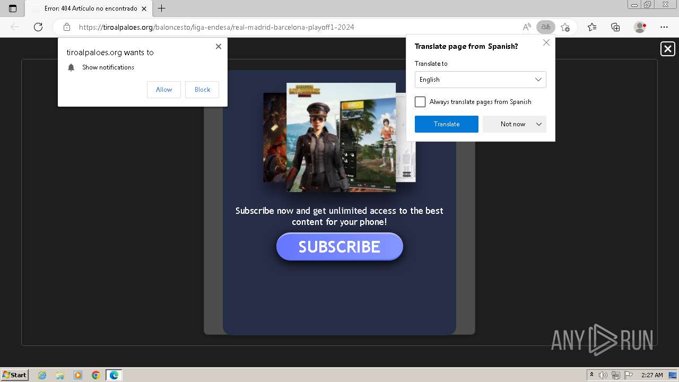Click the SUBSCRIBE button

(x=339, y=247)
